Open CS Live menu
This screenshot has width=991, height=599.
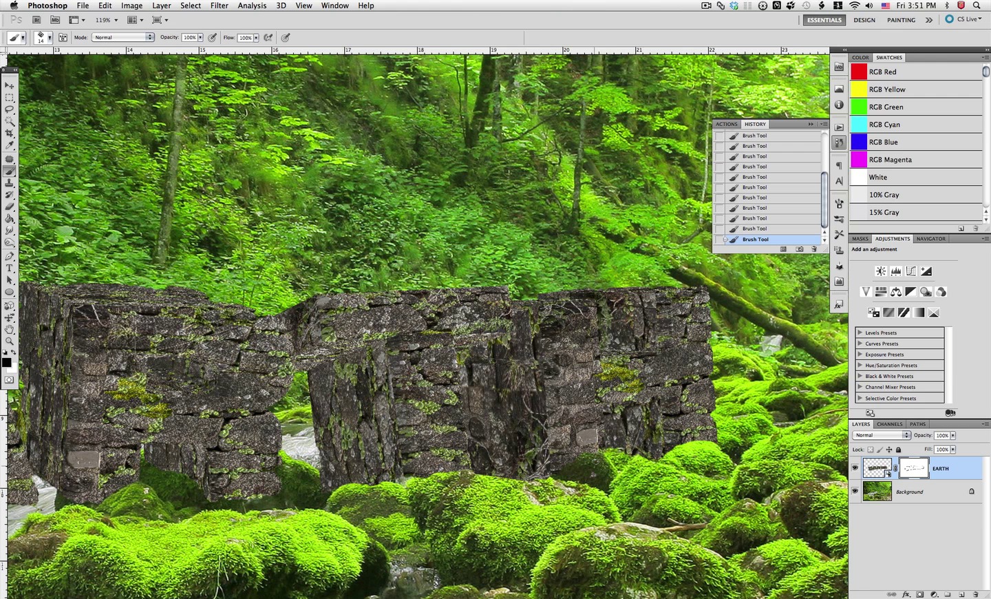(963, 19)
